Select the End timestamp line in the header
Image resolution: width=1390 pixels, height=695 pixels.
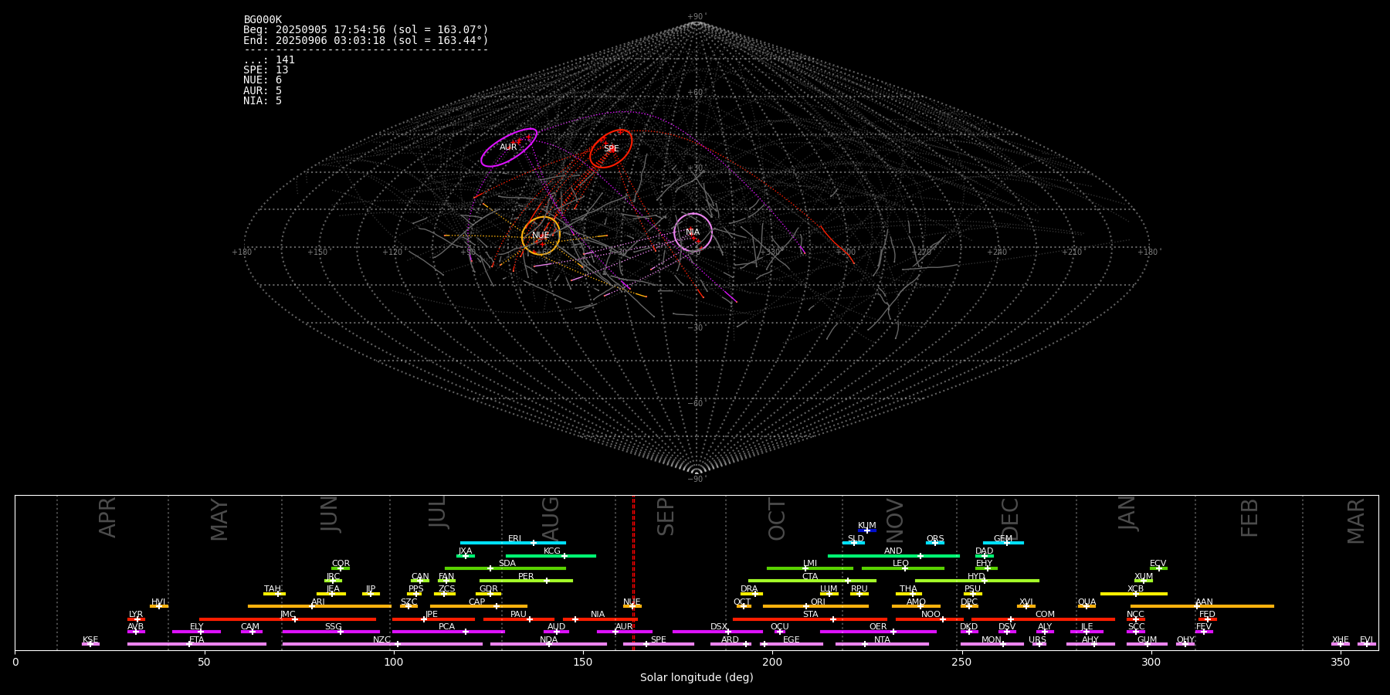coord(366,40)
